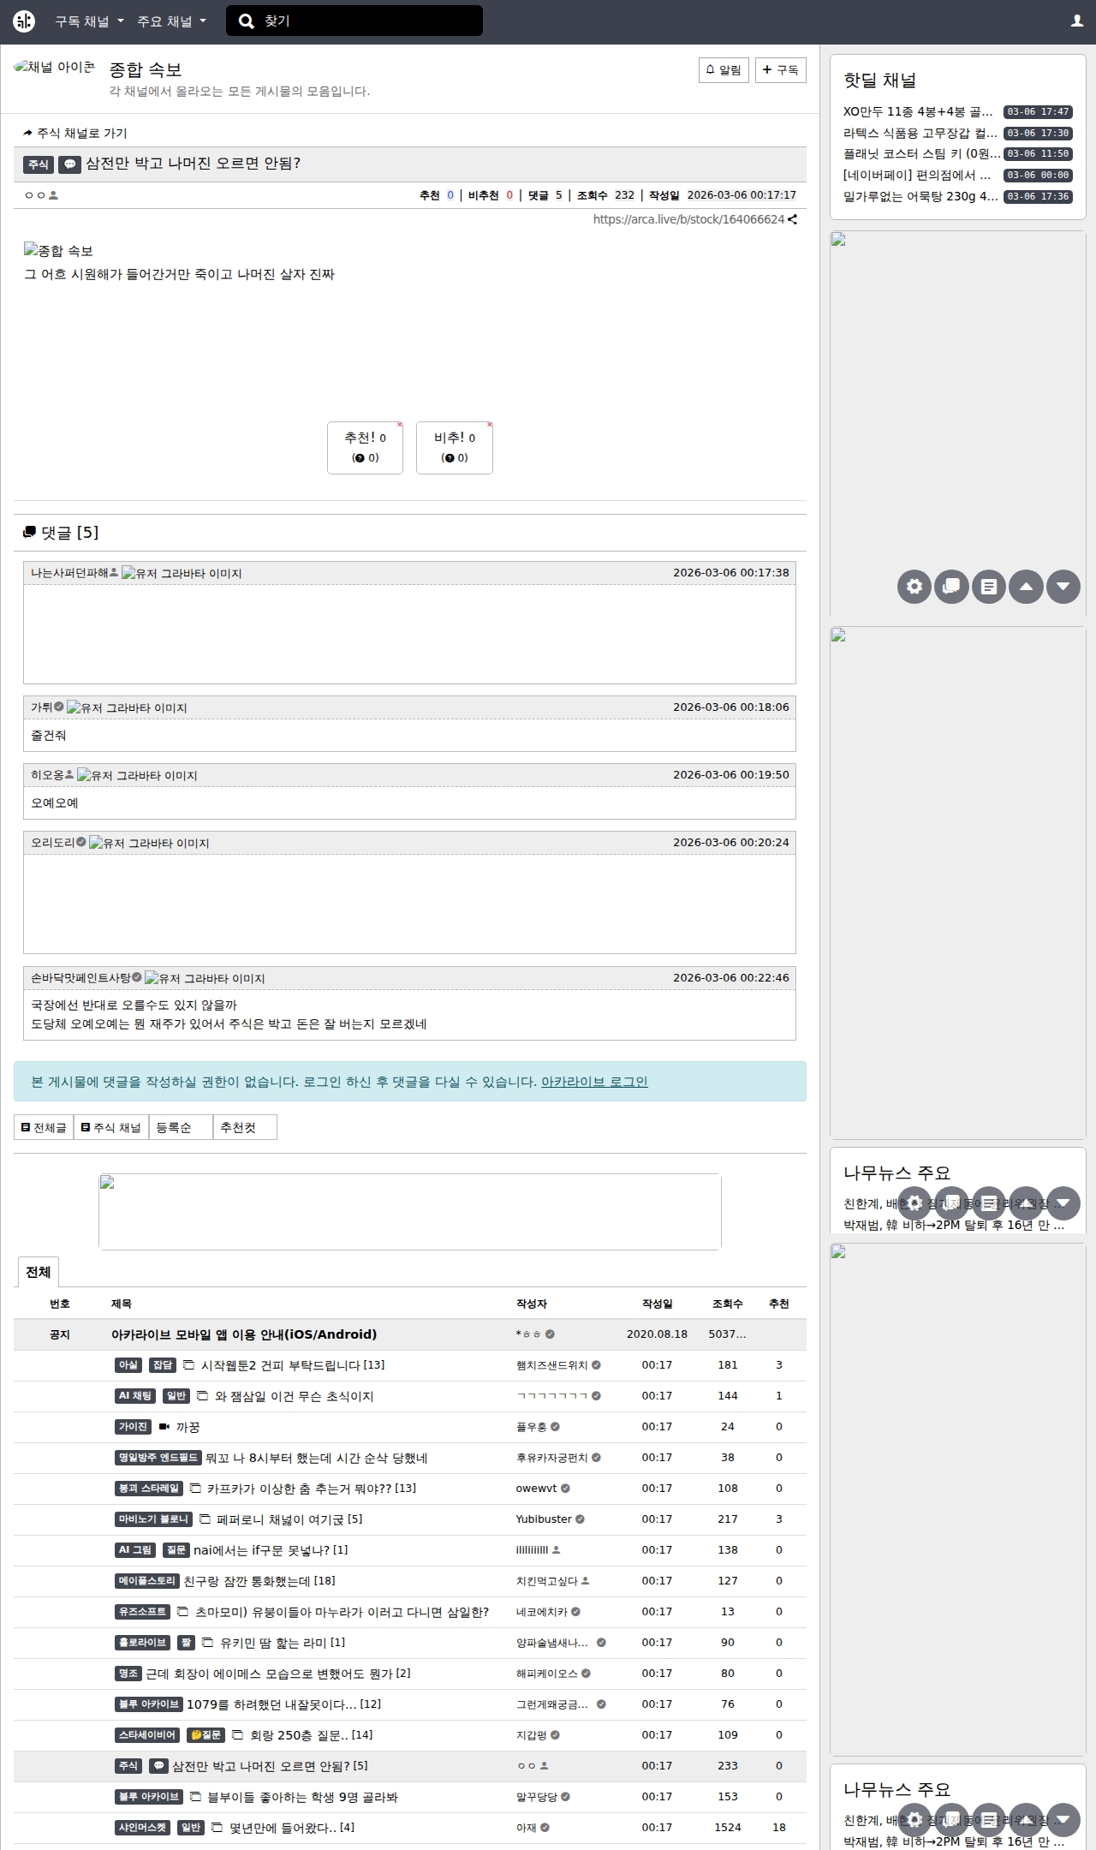Viewport: 1096px width, 1850px height.
Task: Click the list button in the ad block below 핫딜 채널
Action: tap(989, 587)
